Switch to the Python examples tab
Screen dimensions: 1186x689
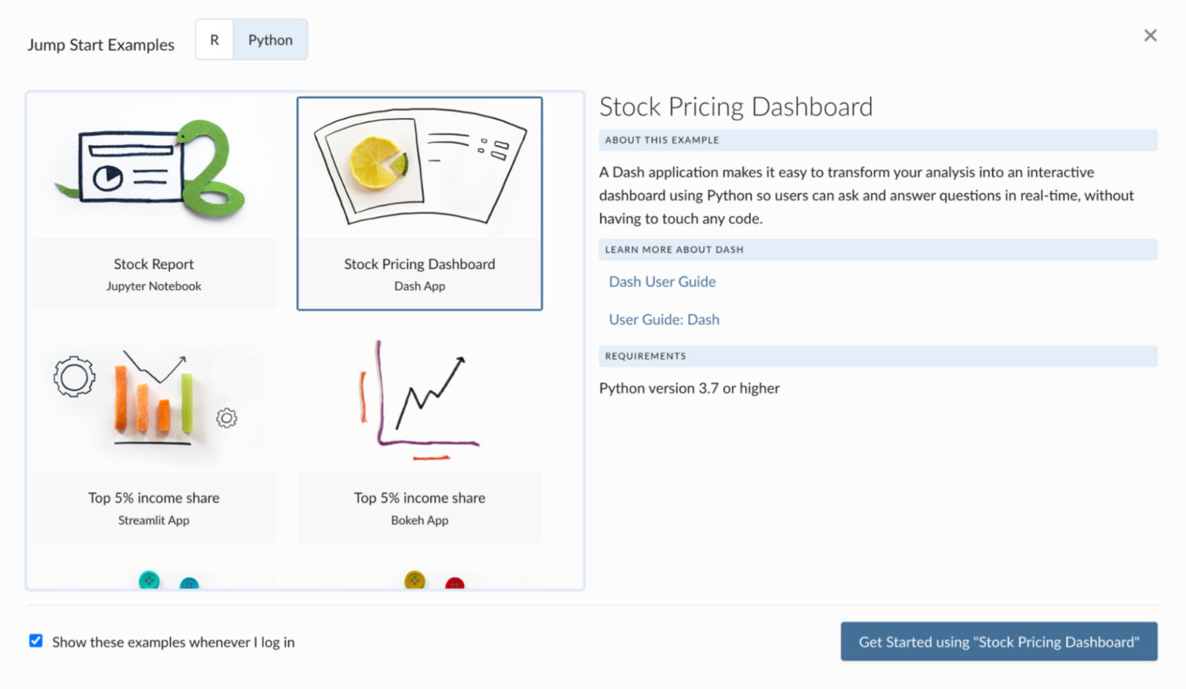(x=270, y=39)
